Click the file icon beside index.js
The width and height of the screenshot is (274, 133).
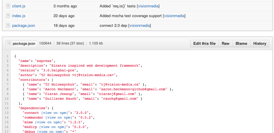tap(8, 16)
